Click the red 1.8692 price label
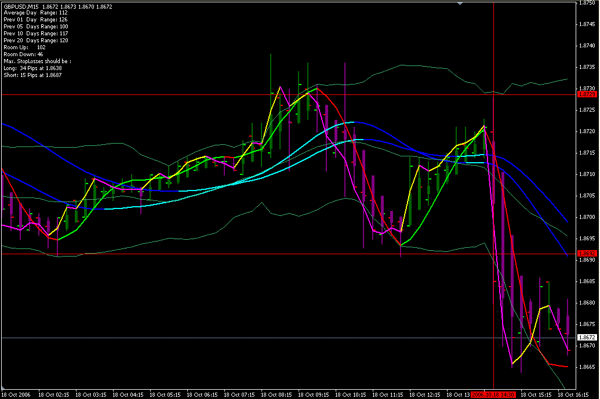 (x=587, y=254)
